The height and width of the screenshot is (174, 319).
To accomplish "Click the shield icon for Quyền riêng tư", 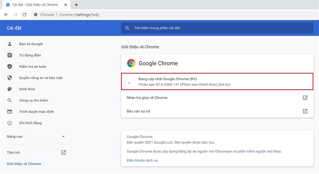I will 10,78.
